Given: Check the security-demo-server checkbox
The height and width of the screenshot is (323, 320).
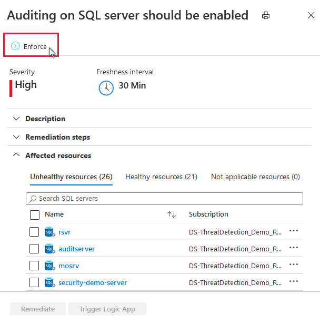Looking at the screenshot, I should click(34, 282).
